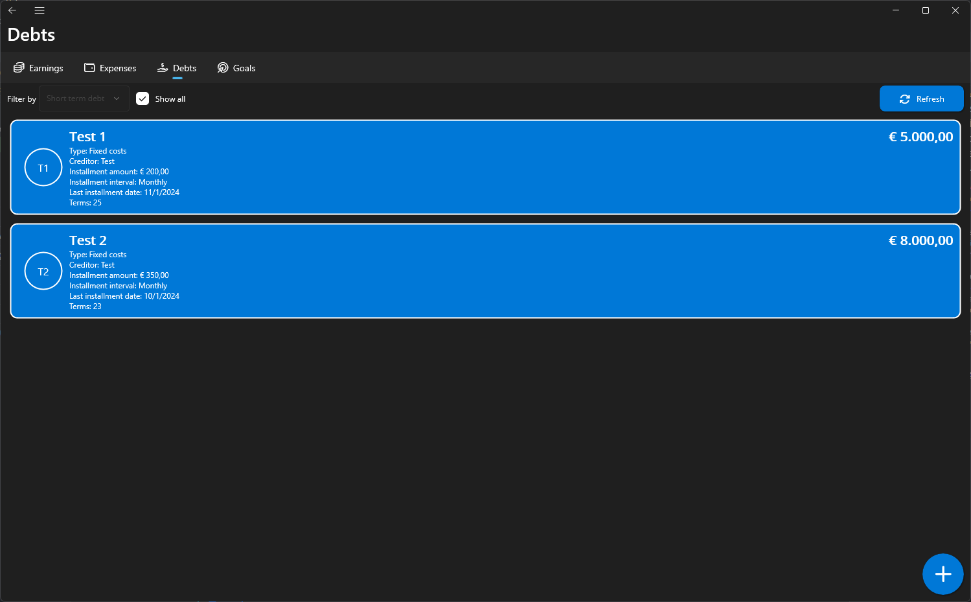The height and width of the screenshot is (602, 971).
Task: Click the Goals target icon
Action: pos(223,67)
